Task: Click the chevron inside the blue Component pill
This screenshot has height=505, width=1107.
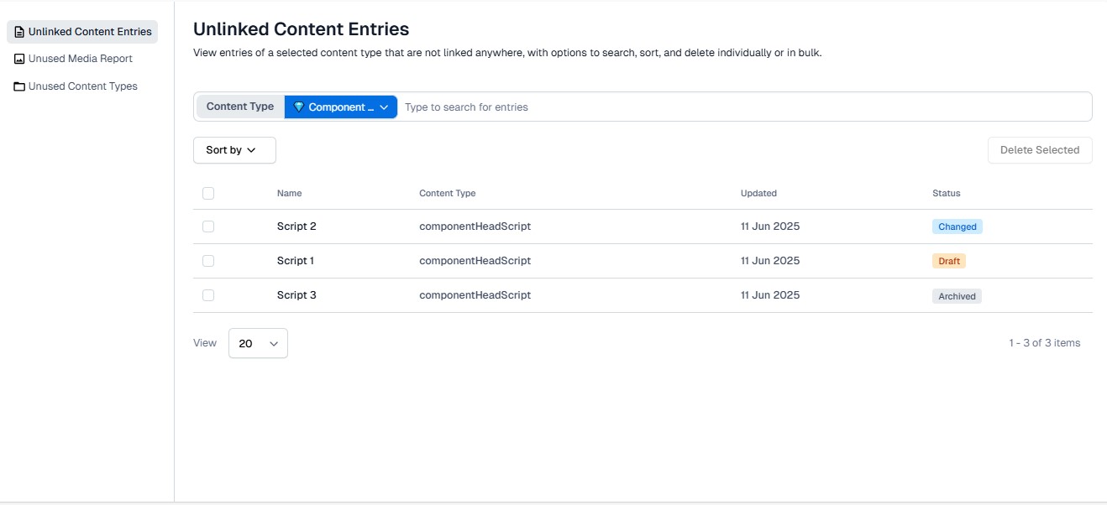Action: 385,107
